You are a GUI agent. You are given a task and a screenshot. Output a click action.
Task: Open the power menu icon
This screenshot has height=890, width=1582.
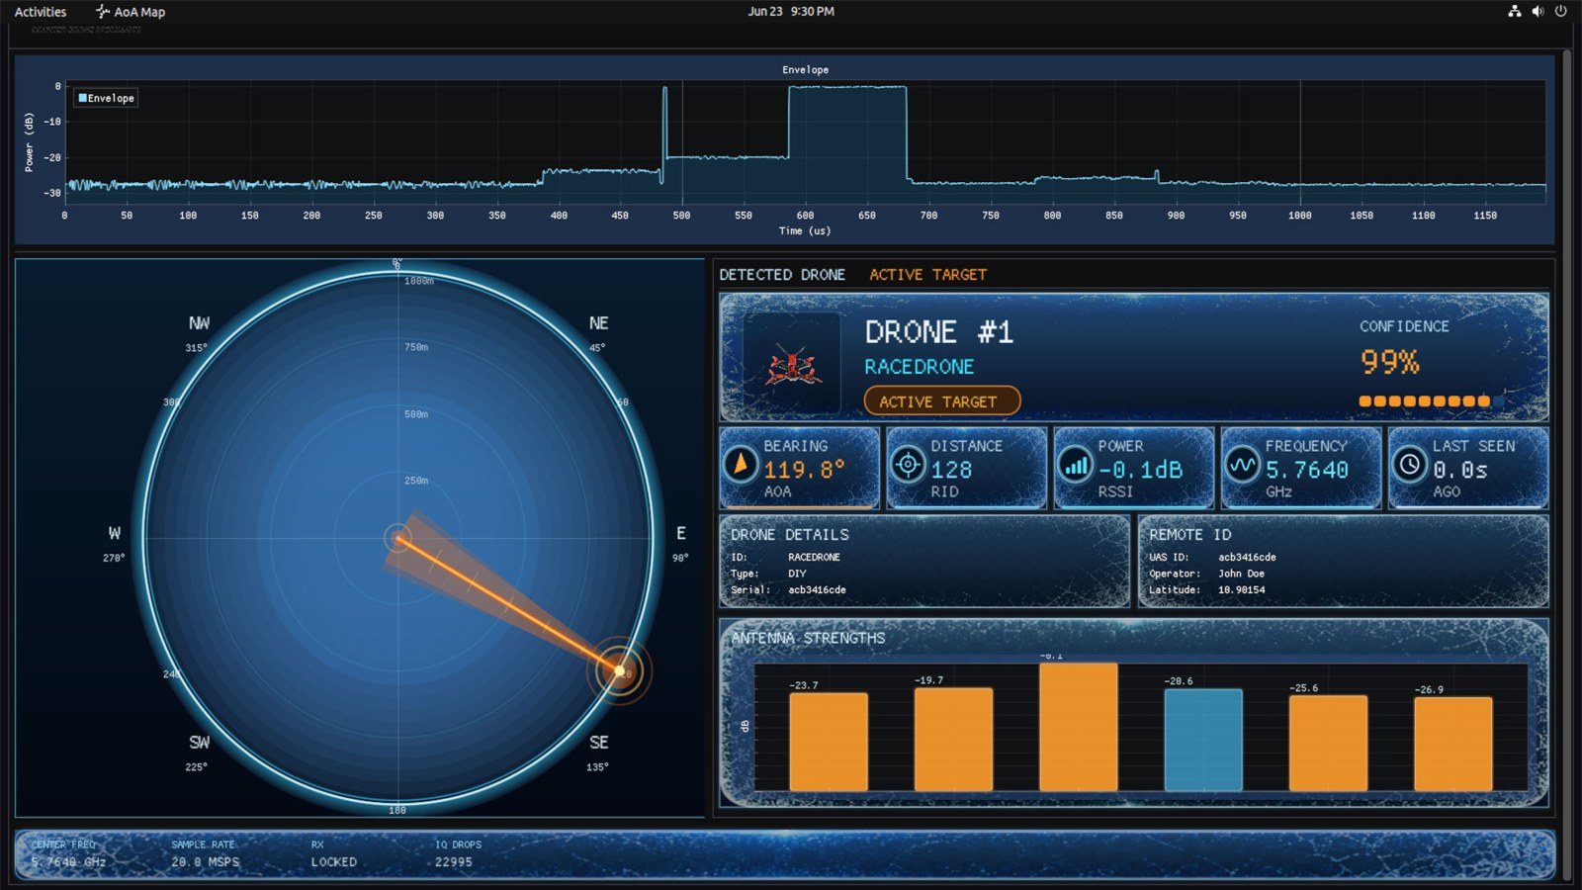coord(1561,12)
